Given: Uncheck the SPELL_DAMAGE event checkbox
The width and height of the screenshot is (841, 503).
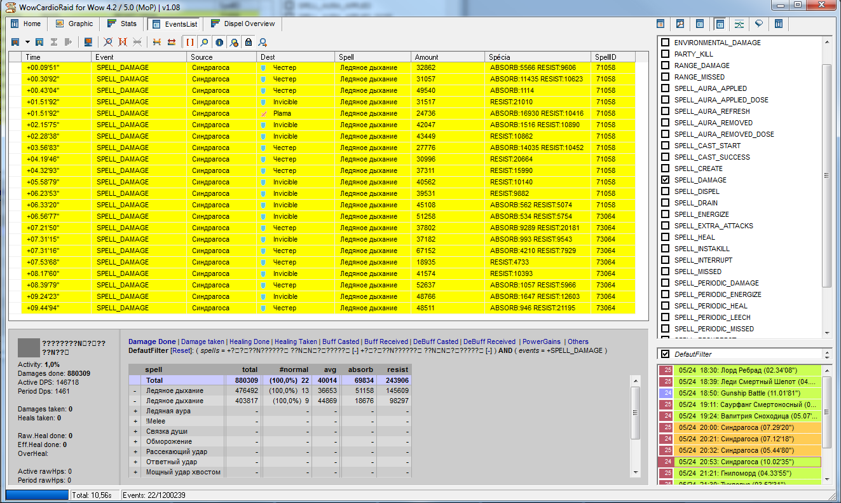Looking at the screenshot, I should tap(665, 180).
